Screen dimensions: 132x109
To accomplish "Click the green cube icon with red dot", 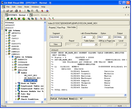I will pos(15,19).
